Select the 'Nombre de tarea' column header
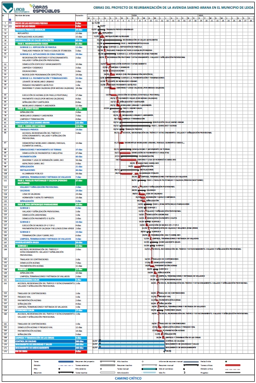This screenshot has width=256, height=383. click(x=45, y=18)
